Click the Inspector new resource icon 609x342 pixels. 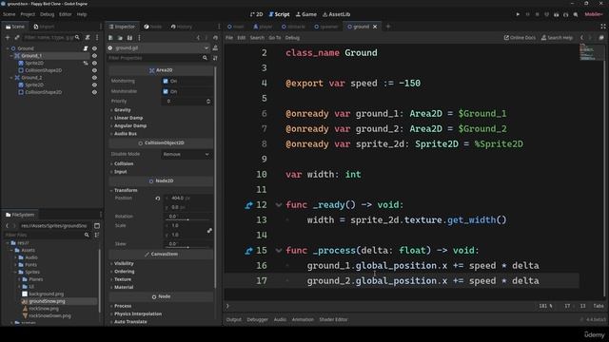(x=110, y=38)
